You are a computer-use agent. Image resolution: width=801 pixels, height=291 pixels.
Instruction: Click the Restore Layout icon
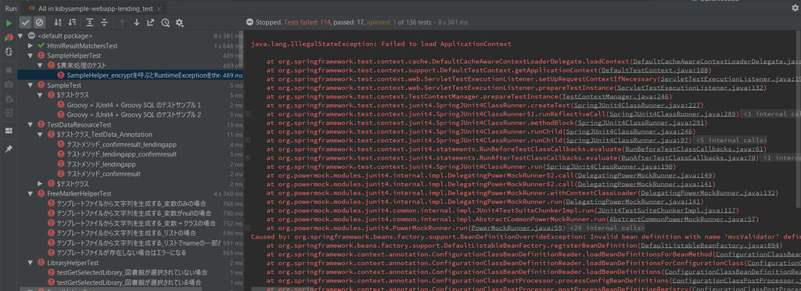click(x=9, y=130)
